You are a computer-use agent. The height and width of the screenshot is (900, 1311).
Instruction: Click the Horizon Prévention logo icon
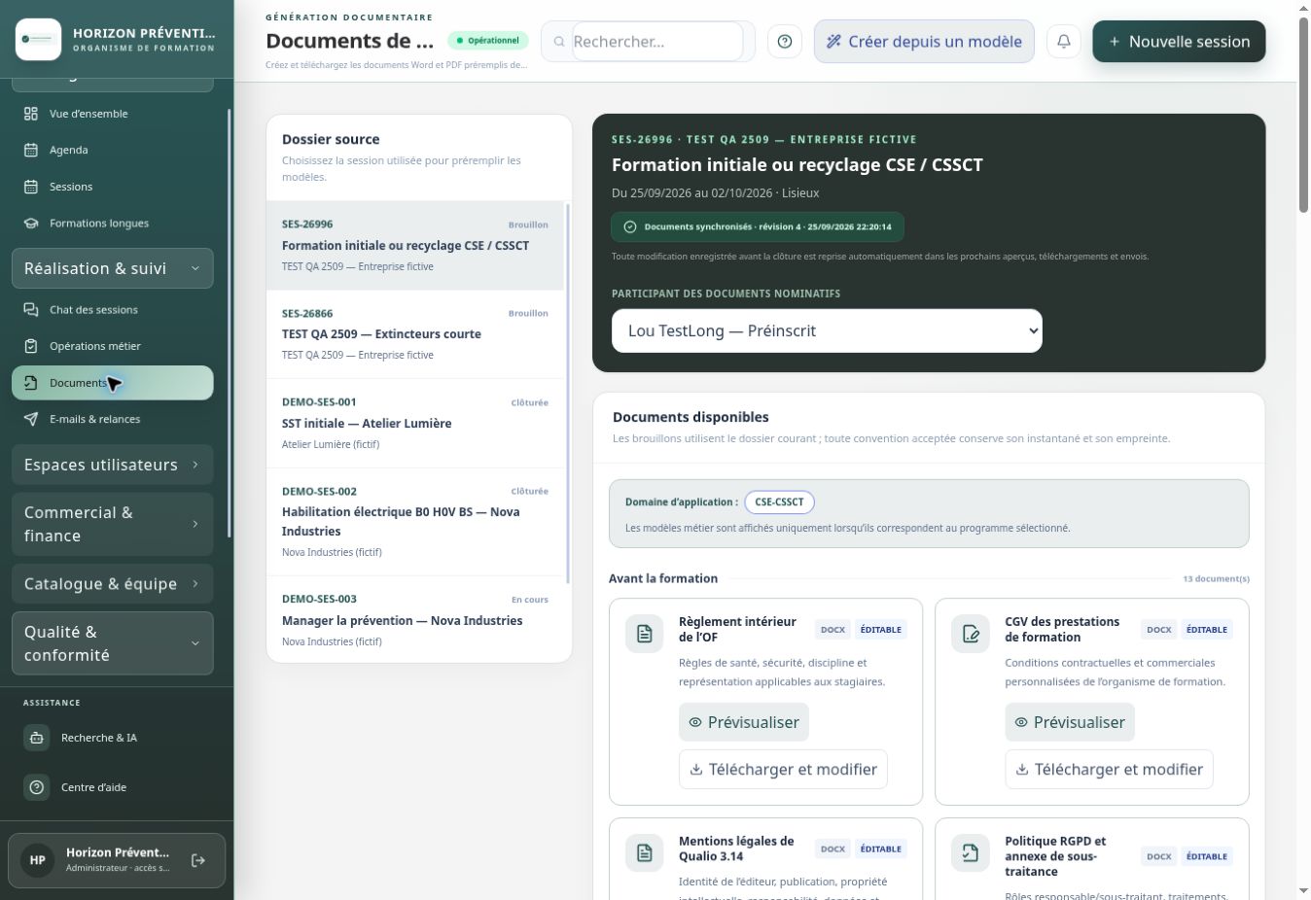tap(38, 40)
